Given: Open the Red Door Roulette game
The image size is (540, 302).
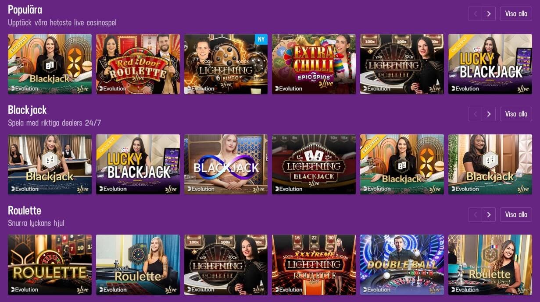Looking at the screenshot, I should 138,64.
